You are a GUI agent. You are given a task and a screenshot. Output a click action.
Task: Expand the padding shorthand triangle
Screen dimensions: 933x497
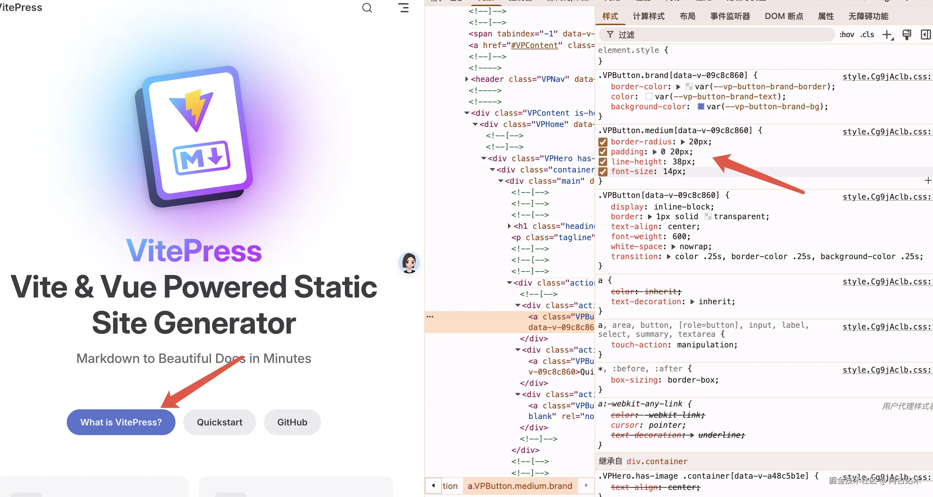[x=655, y=152]
